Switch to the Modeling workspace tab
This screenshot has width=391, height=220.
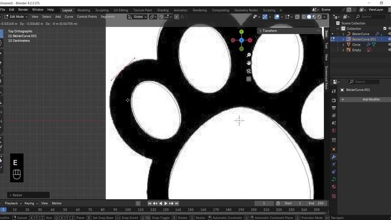(x=84, y=10)
